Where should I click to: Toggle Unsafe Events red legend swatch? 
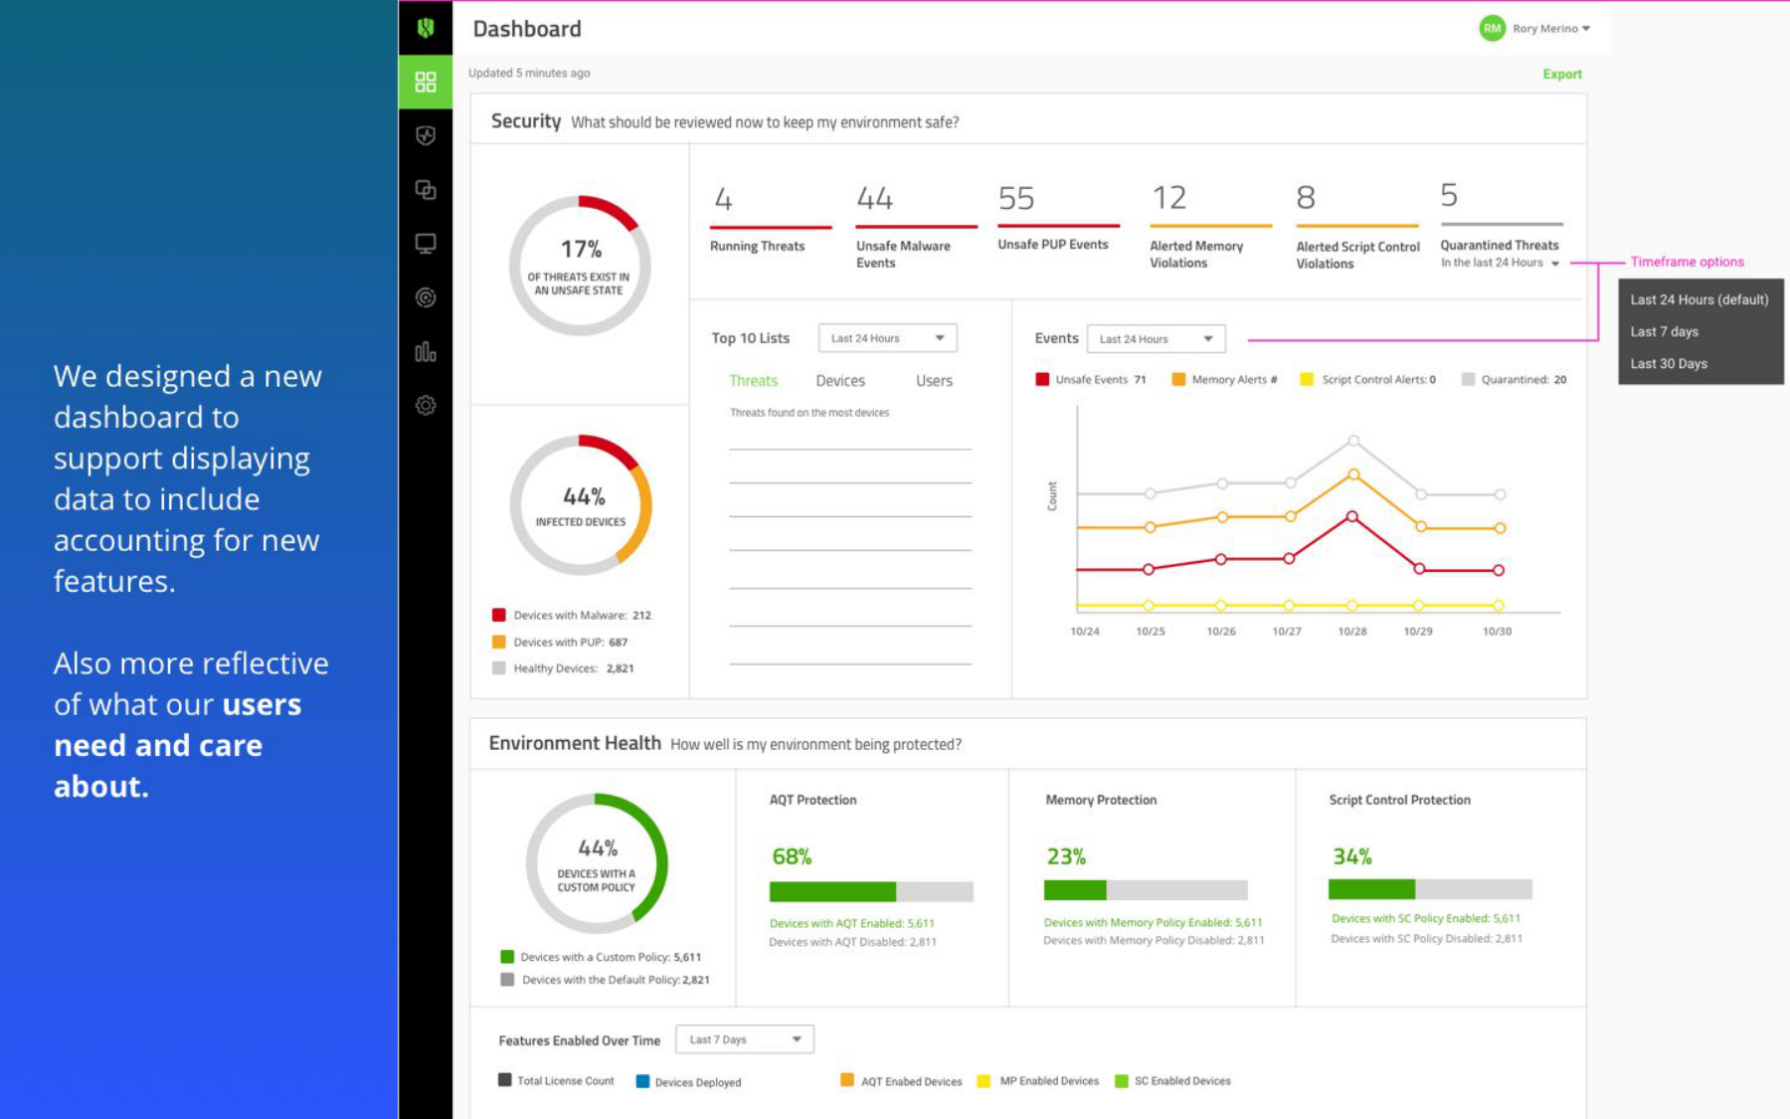pyautogui.click(x=1042, y=379)
